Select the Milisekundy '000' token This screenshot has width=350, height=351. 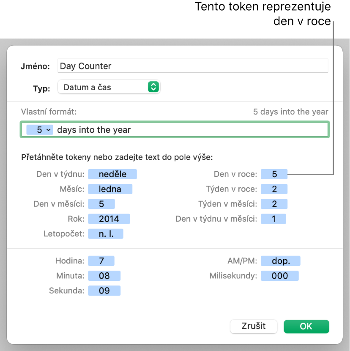[x=280, y=276]
